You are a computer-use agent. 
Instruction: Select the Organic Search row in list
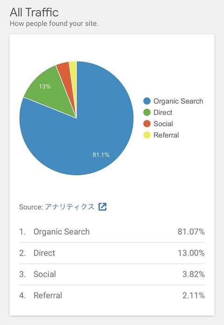112,232
